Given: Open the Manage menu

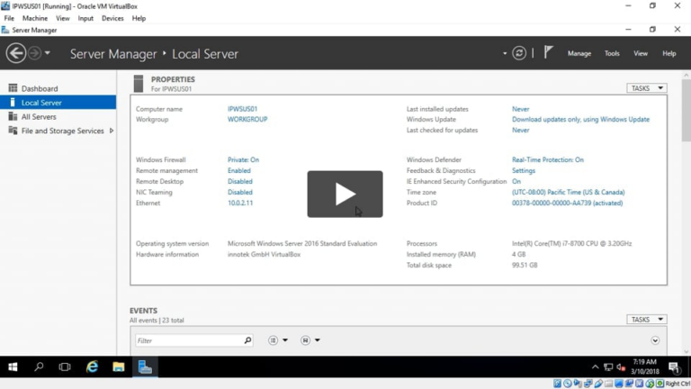Looking at the screenshot, I should 579,53.
